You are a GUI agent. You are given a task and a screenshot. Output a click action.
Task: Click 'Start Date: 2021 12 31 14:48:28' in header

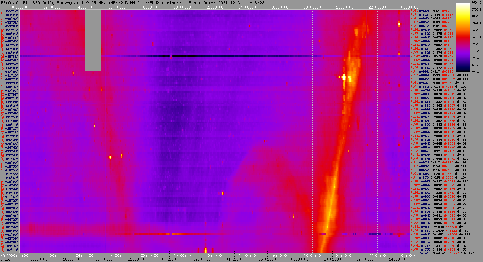pos(227,3)
